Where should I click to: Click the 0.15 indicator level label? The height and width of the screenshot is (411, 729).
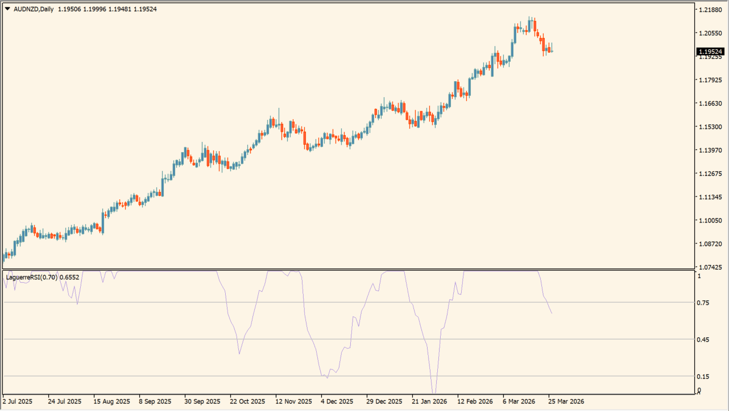[703, 376]
